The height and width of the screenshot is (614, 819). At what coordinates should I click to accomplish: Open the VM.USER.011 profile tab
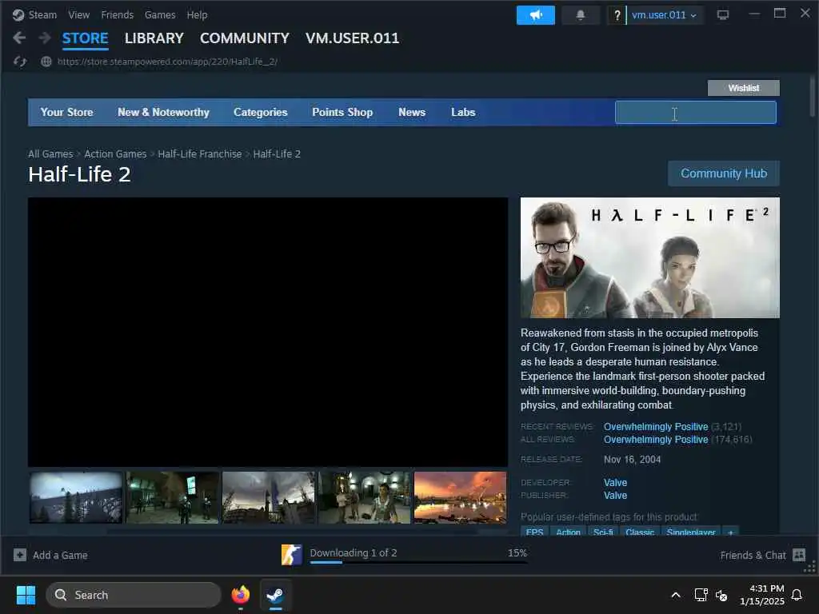point(352,38)
